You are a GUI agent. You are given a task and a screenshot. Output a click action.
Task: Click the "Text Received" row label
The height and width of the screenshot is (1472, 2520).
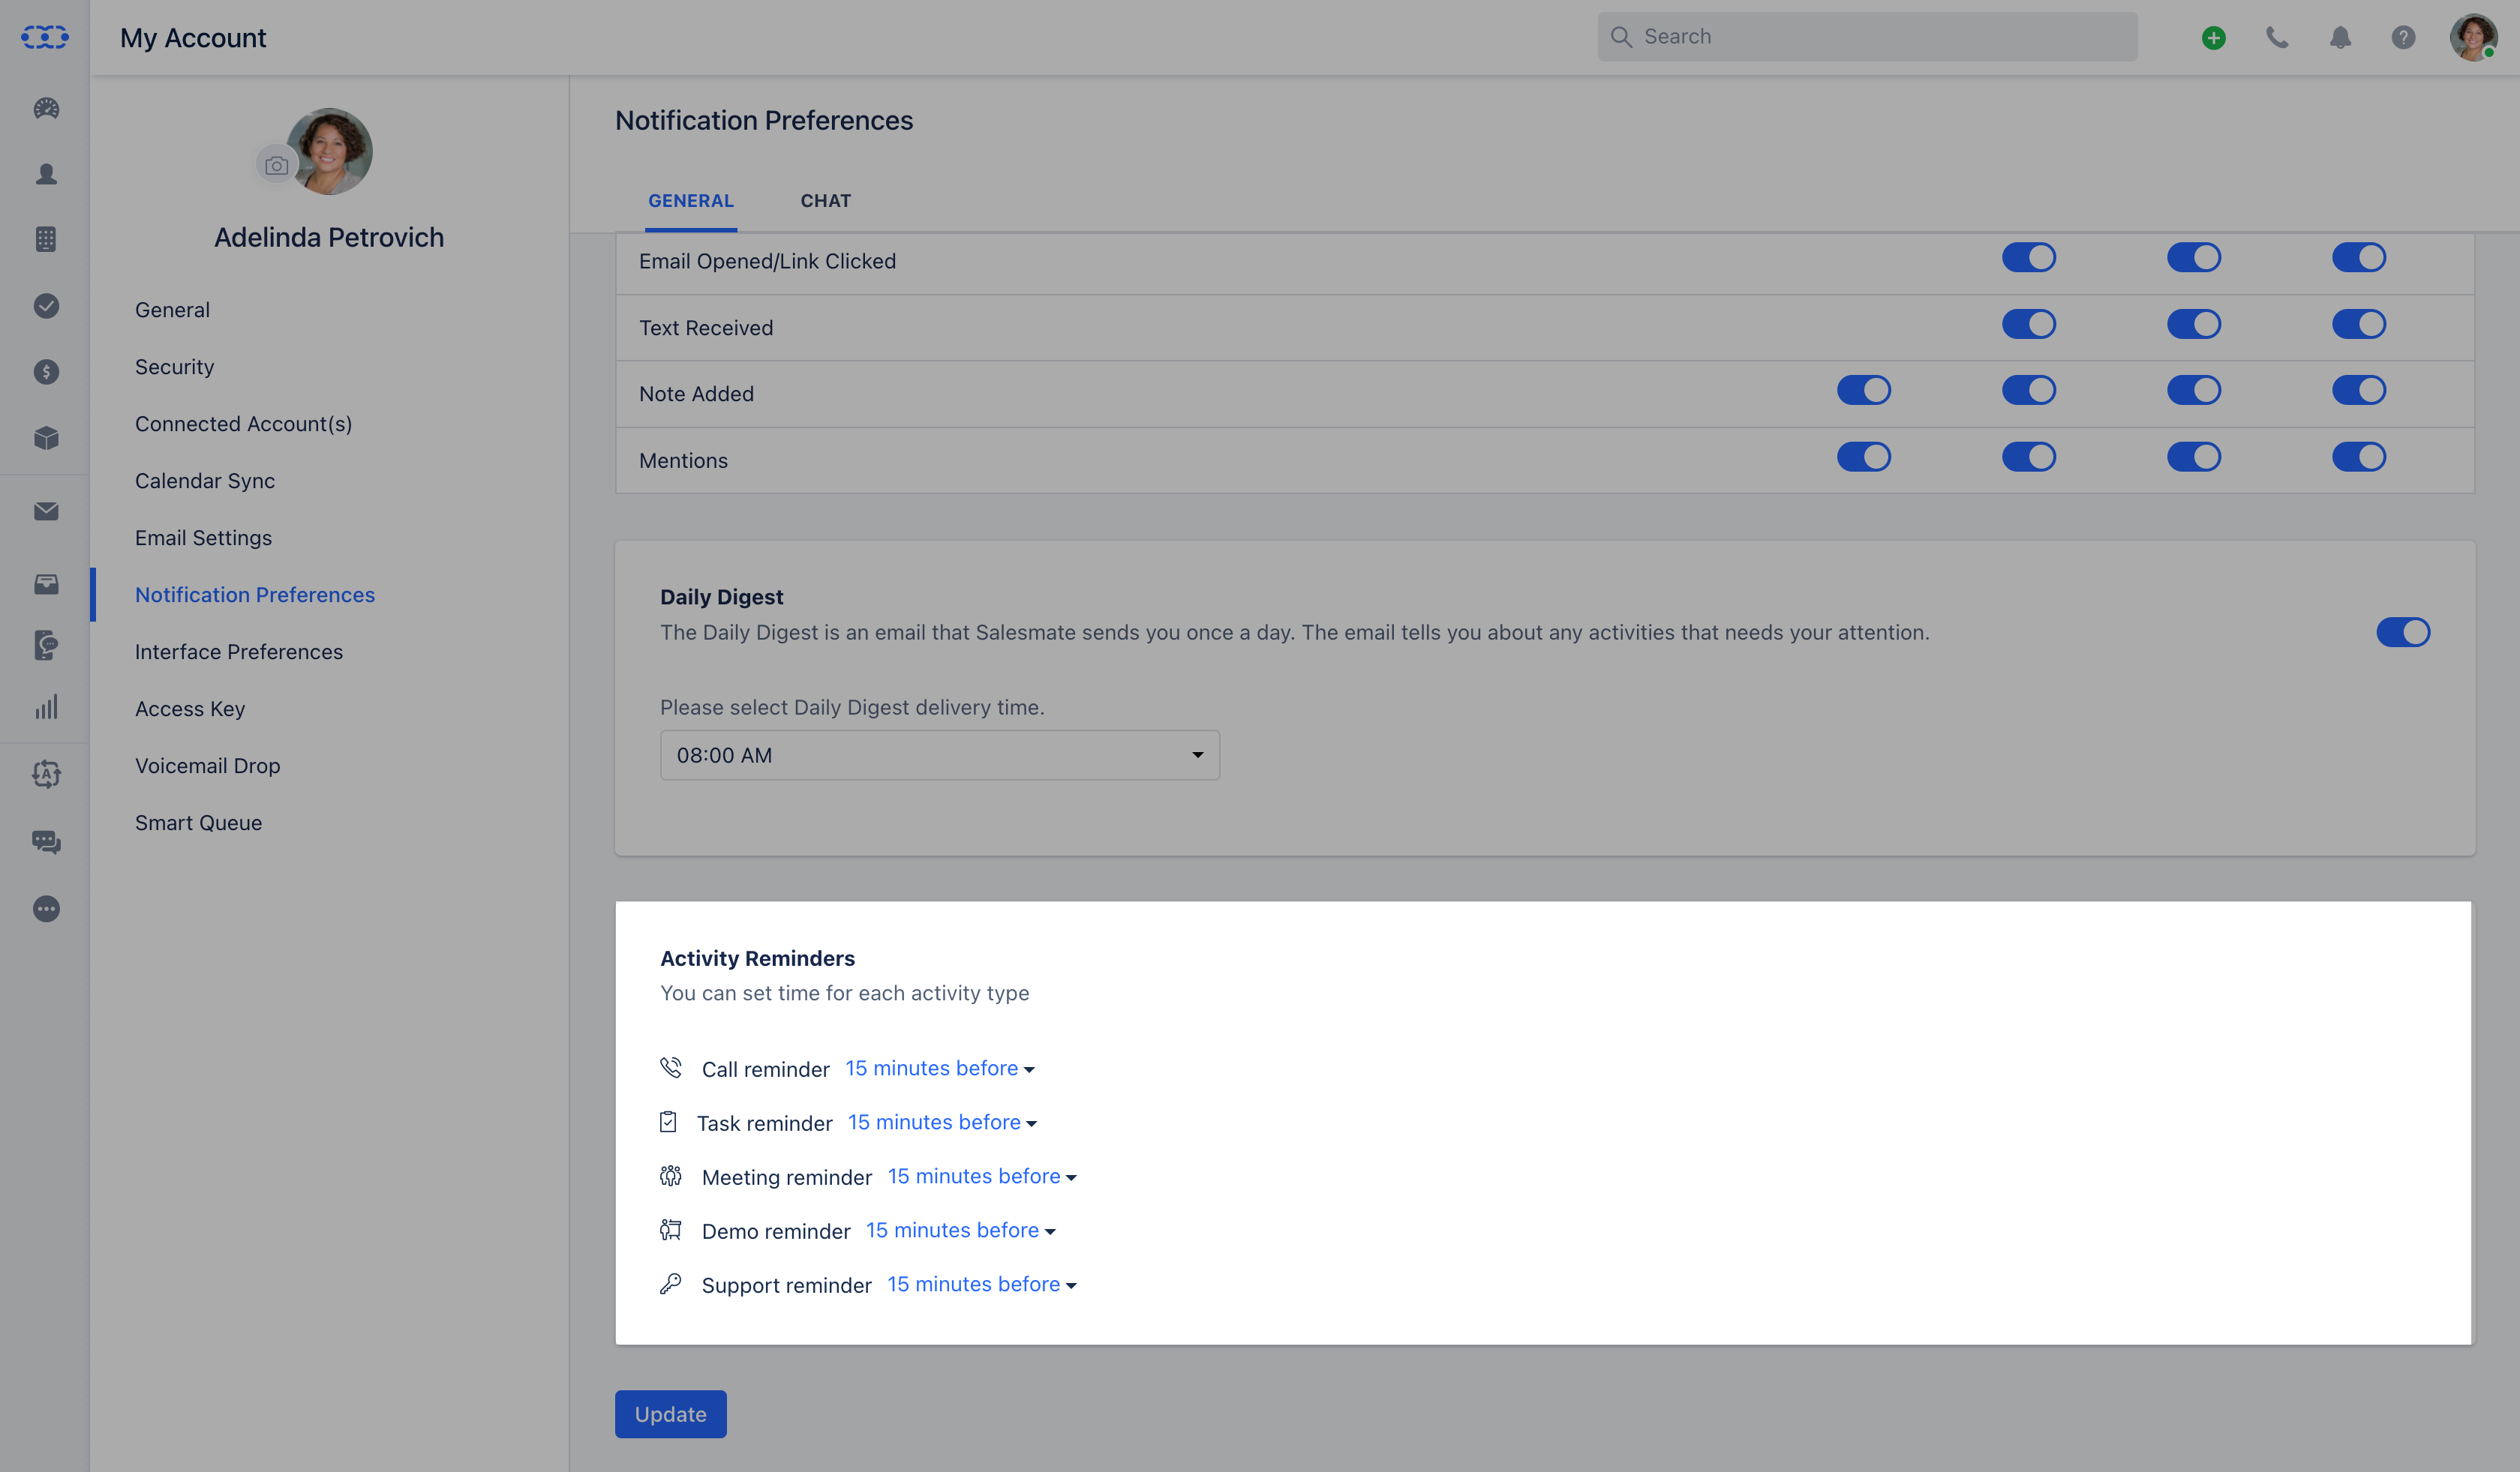[706, 327]
